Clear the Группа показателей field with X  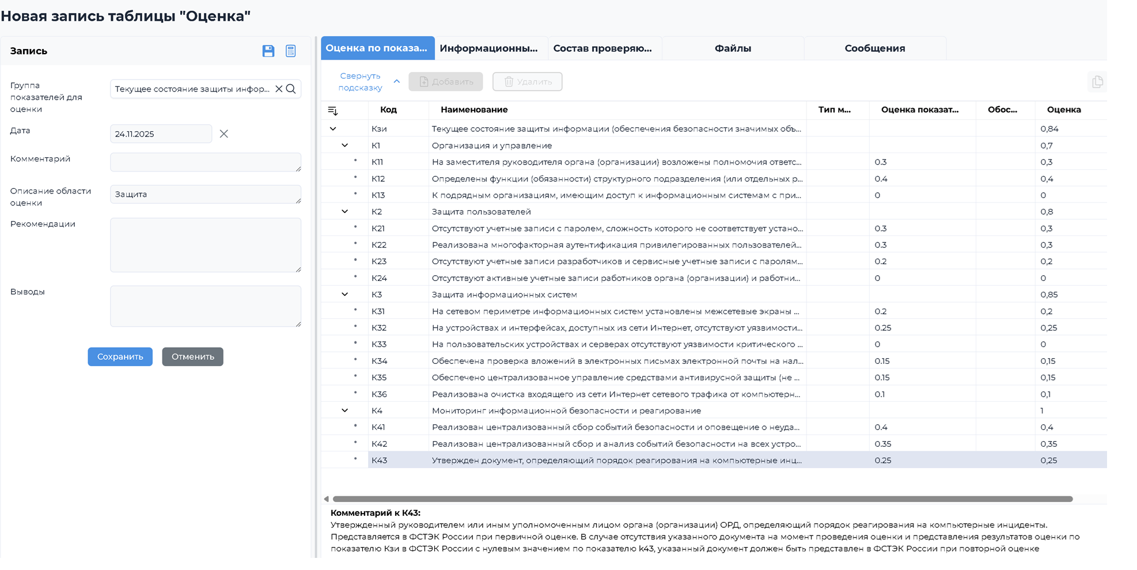[279, 89]
